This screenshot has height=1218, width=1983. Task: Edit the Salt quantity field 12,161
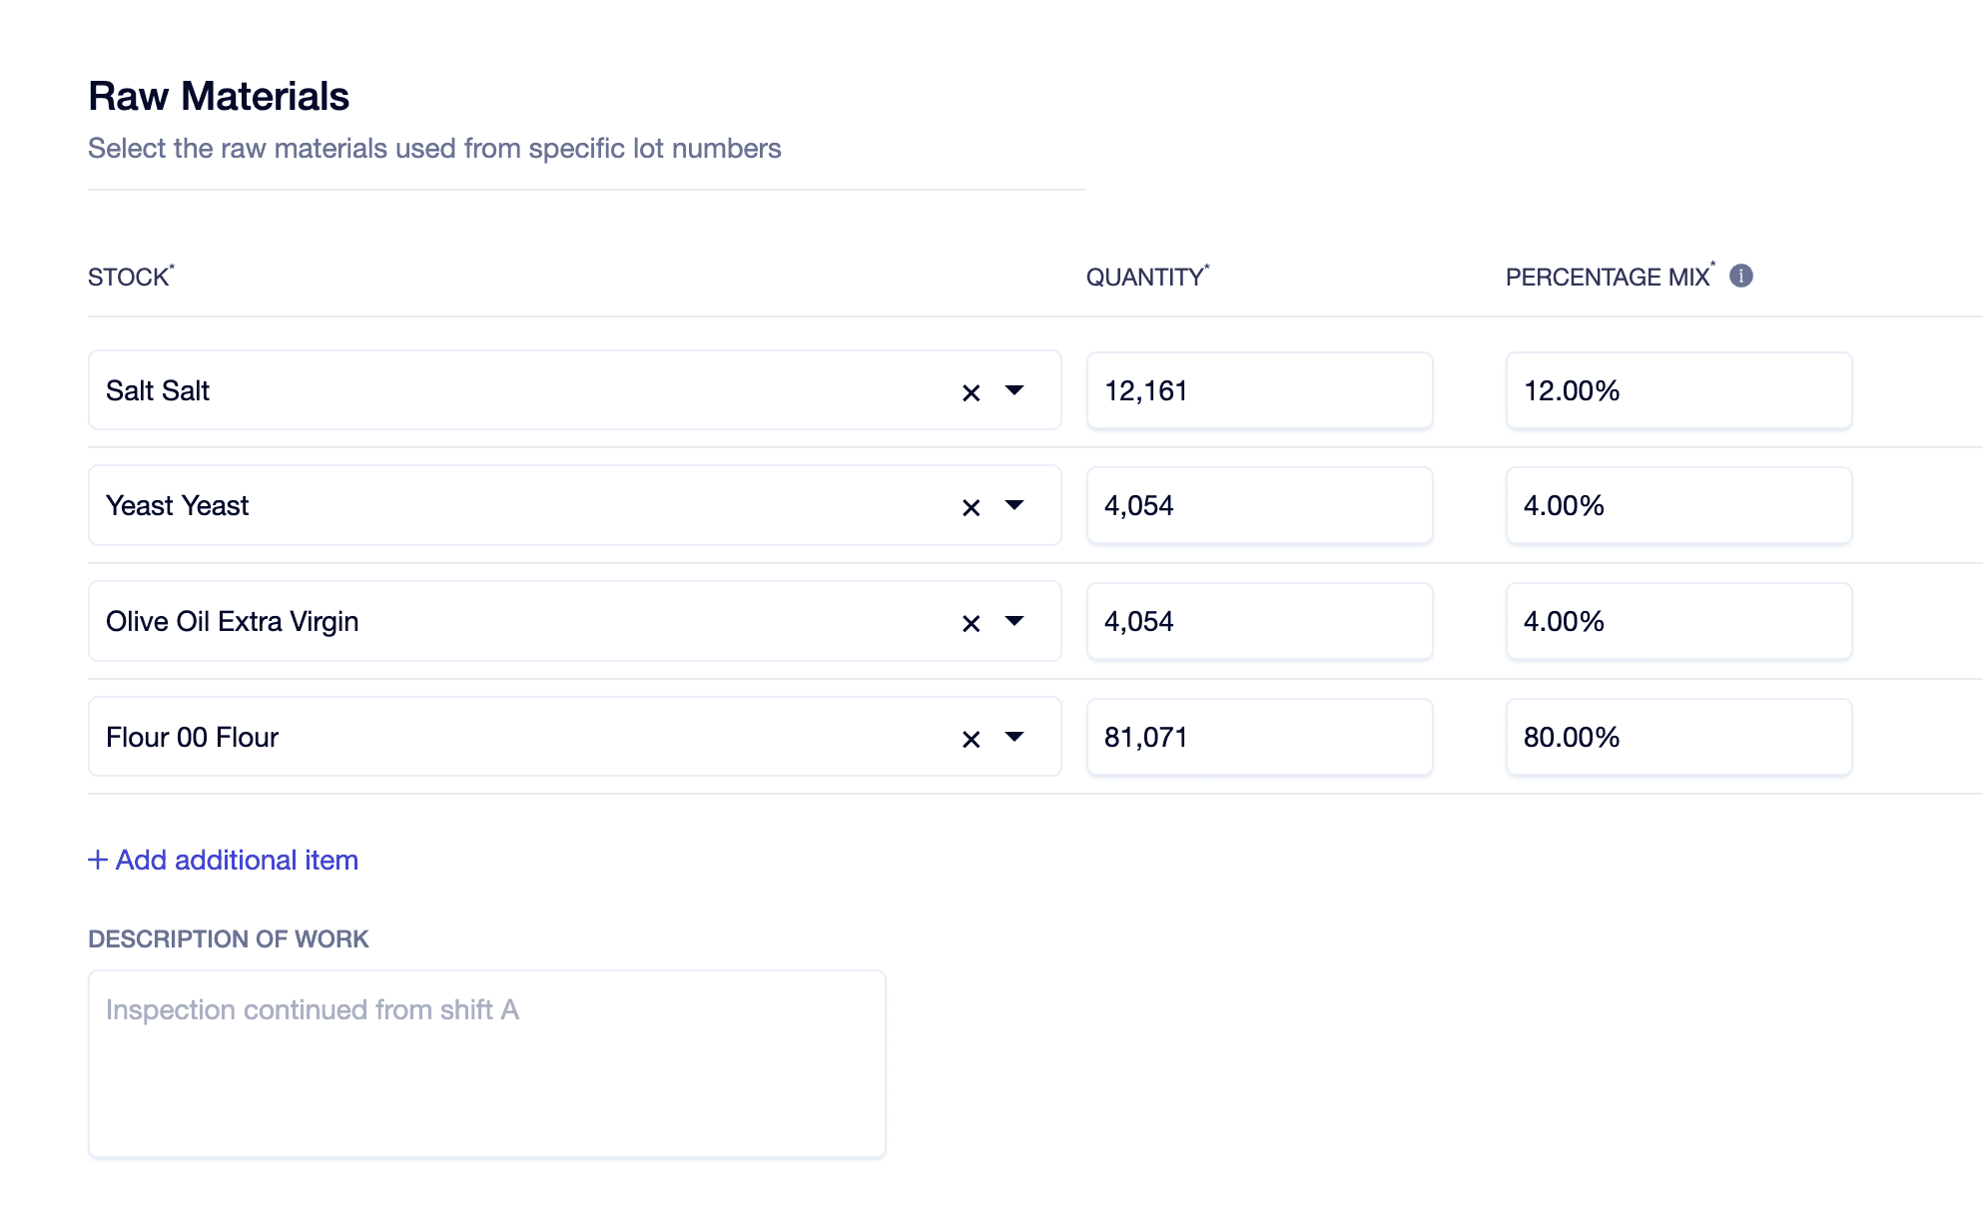[1258, 390]
